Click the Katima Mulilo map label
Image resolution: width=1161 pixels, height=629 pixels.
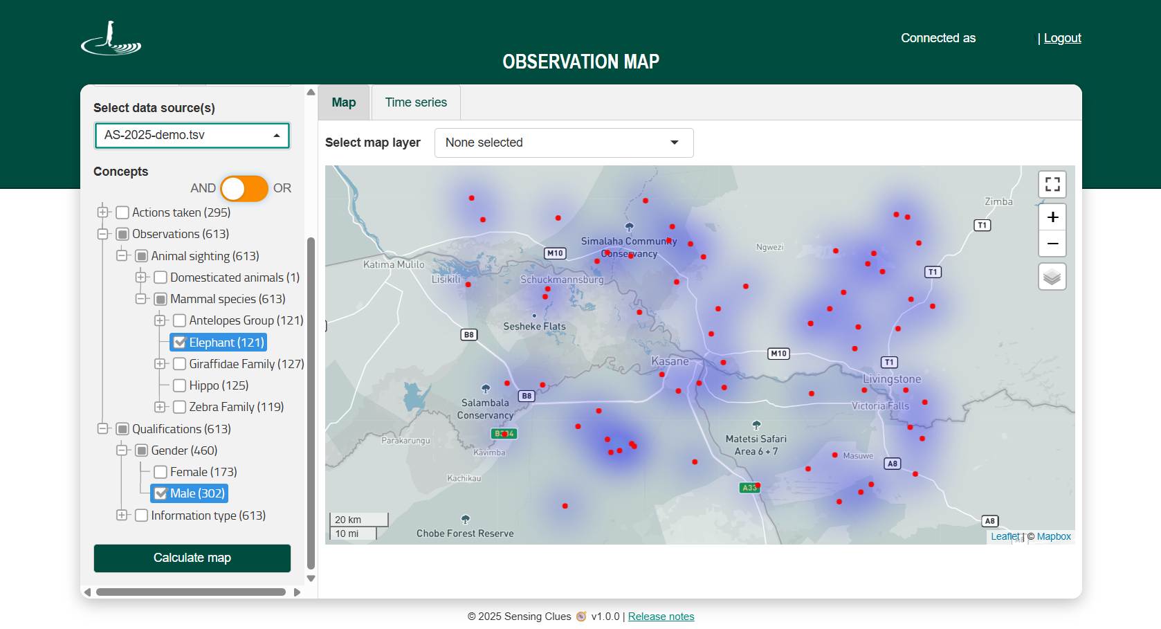tap(394, 264)
